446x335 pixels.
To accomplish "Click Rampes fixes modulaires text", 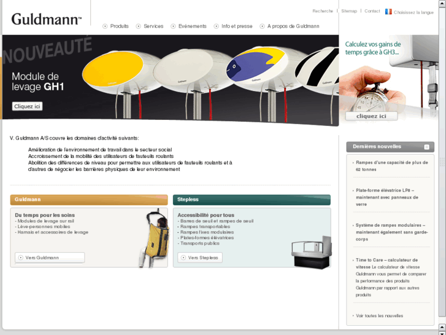I will click(207, 232).
